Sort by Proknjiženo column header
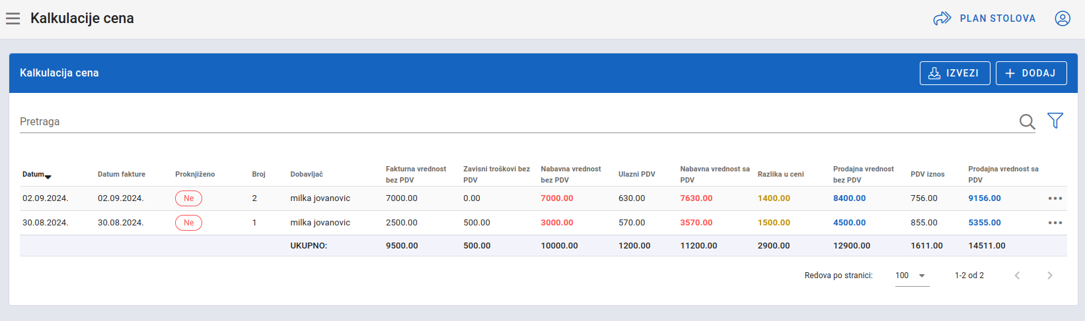1085x321 pixels. click(195, 174)
